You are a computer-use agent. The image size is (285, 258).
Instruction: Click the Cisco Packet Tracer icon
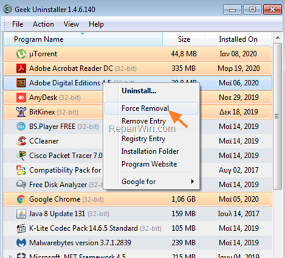point(21,156)
